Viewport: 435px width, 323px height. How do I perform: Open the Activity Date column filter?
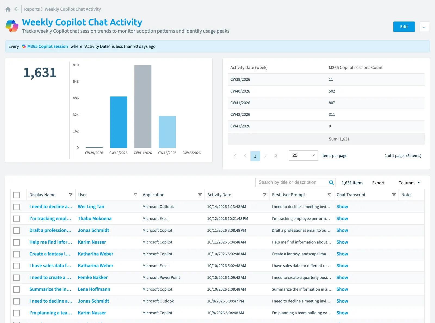(x=265, y=195)
